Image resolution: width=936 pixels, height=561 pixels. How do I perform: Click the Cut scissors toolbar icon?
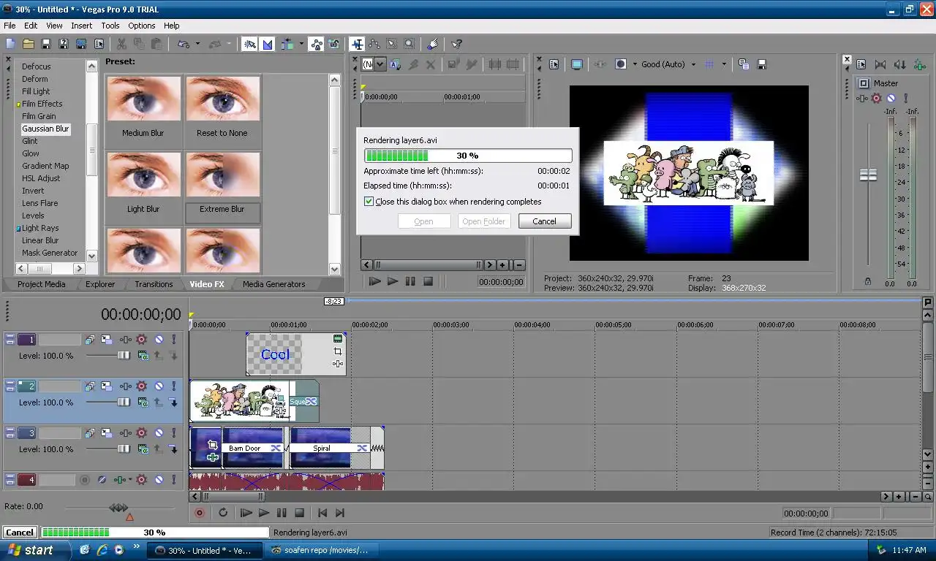[x=121, y=44]
